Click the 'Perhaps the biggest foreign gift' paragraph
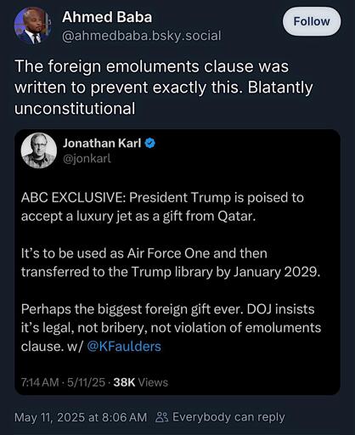The height and width of the screenshot is (435, 355). pos(171,328)
